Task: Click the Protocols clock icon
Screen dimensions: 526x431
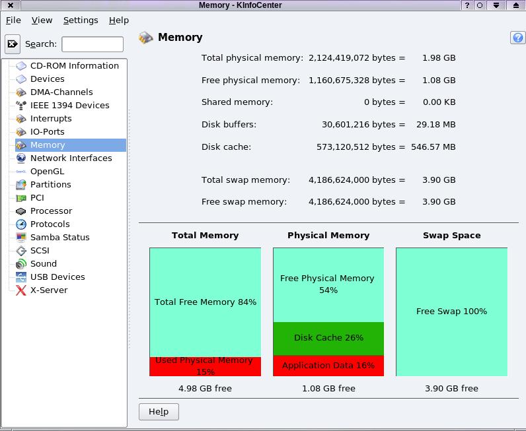Action: [x=20, y=224]
